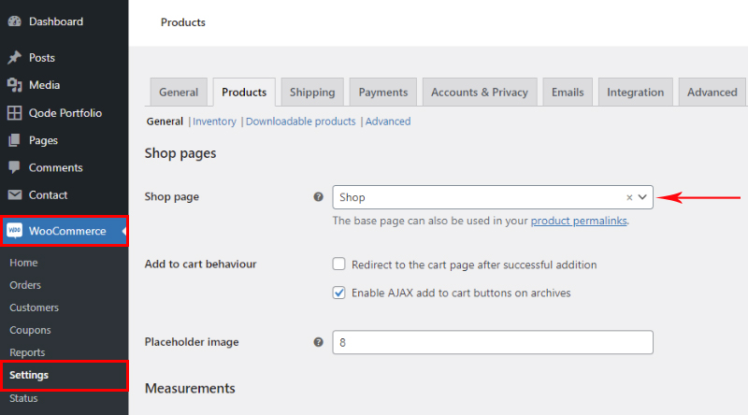This screenshot has width=748, height=415.
Task: Open the Inventory sub-section link
Action: pyautogui.click(x=214, y=122)
